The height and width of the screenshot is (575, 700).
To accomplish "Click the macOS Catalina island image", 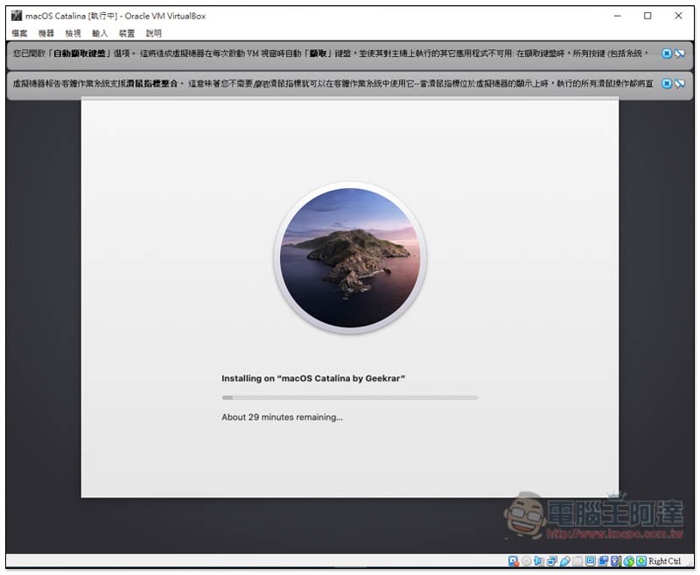I will (x=349, y=257).
